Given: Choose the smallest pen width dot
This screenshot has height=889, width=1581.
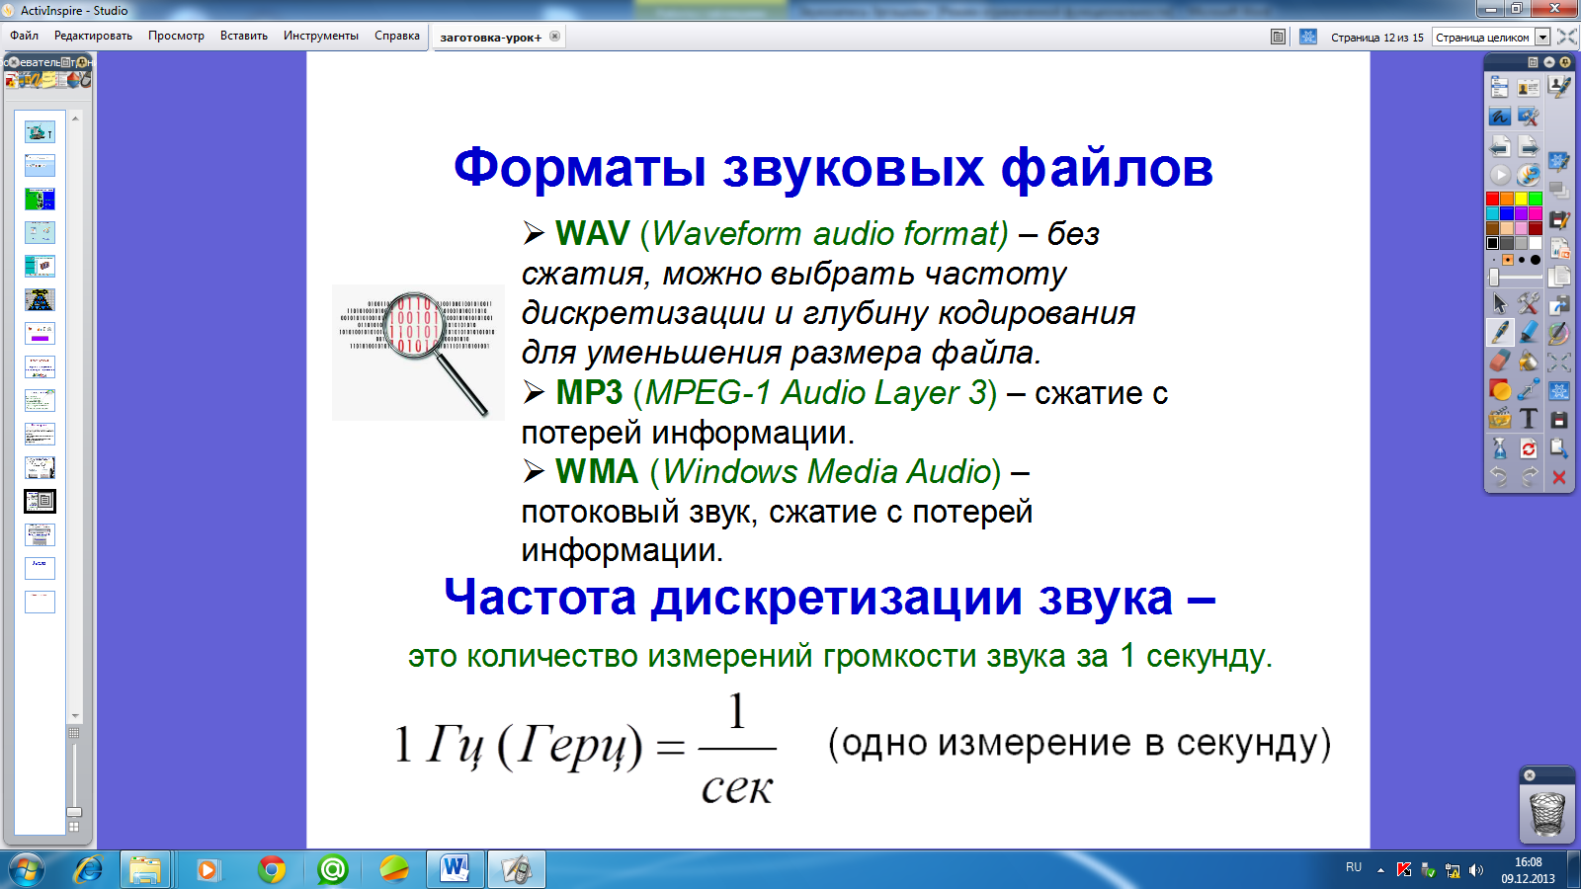Looking at the screenshot, I should coord(1493,260).
